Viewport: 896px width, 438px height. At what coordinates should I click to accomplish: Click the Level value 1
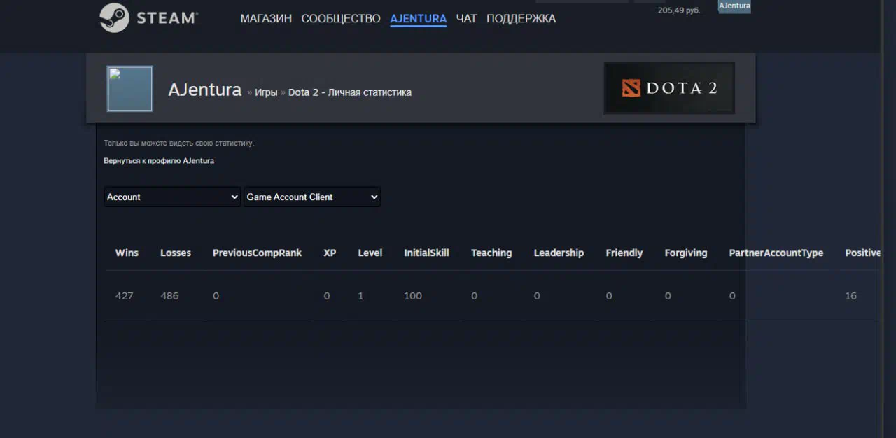[x=360, y=296]
